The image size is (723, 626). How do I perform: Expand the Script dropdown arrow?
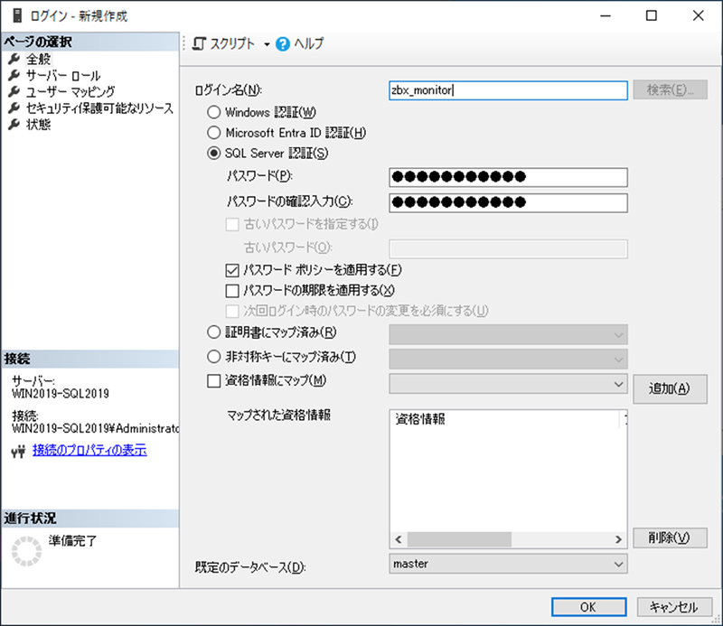coord(267,44)
